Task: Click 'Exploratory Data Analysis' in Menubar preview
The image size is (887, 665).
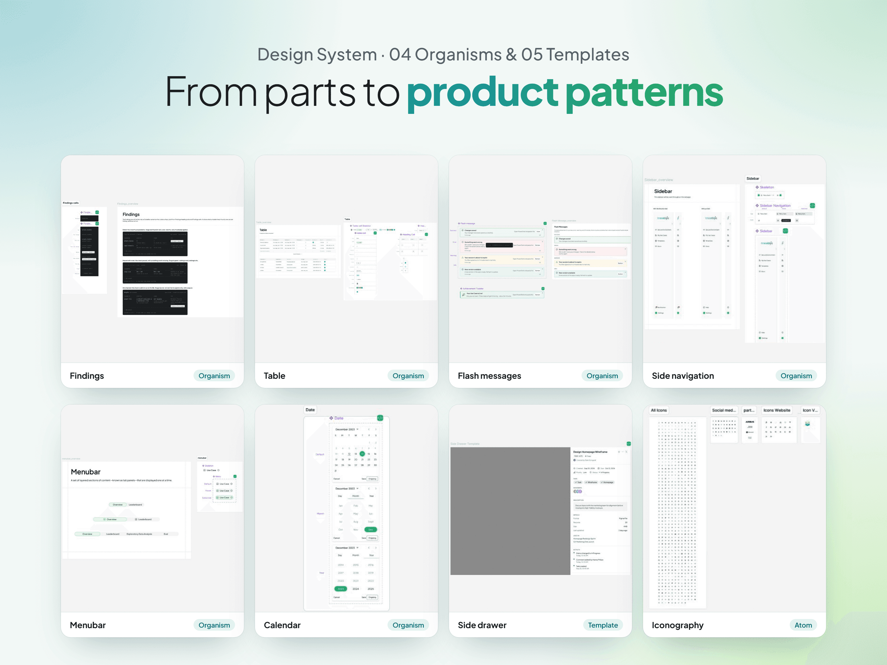Action: (139, 534)
